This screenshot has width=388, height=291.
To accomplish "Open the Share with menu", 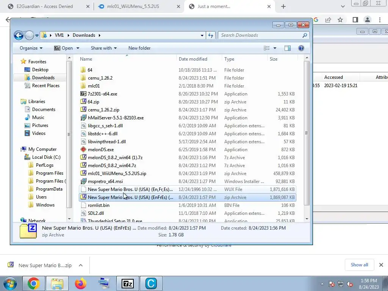I will (103, 48).
